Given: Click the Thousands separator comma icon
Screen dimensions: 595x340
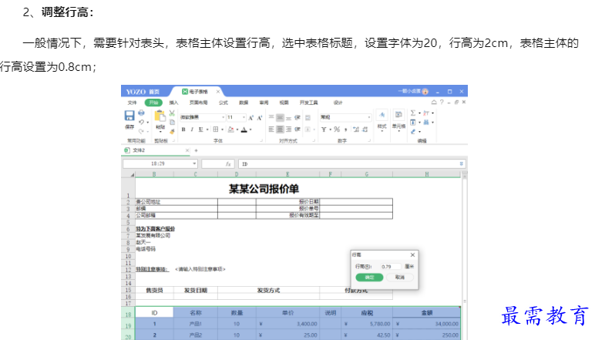Looking at the screenshot, I should tap(346, 130).
